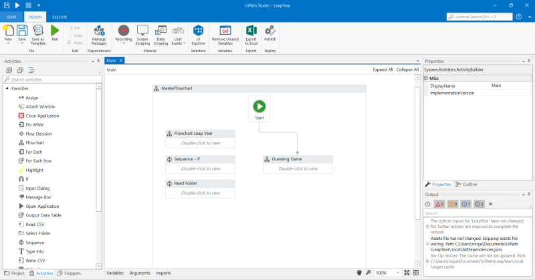Close the Main workflow tab

tap(121, 60)
